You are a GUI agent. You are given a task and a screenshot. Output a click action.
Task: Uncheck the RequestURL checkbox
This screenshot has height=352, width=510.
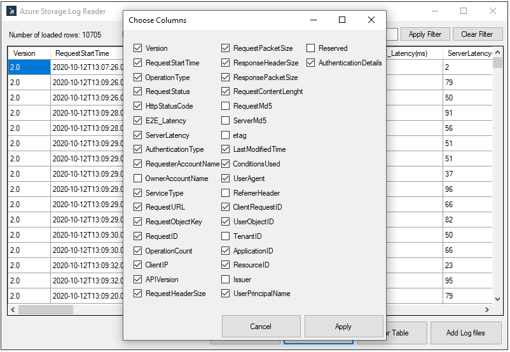(x=137, y=207)
